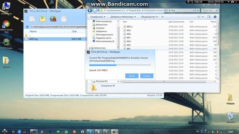Click Program Files in Explorer address bar
The height and width of the screenshot is (134, 239).
coord(134,10)
